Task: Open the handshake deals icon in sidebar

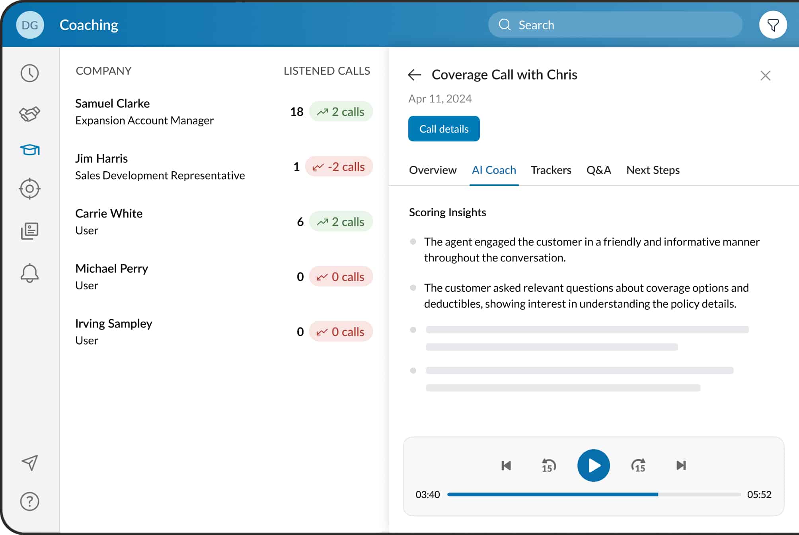Action: pyautogui.click(x=30, y=114)
